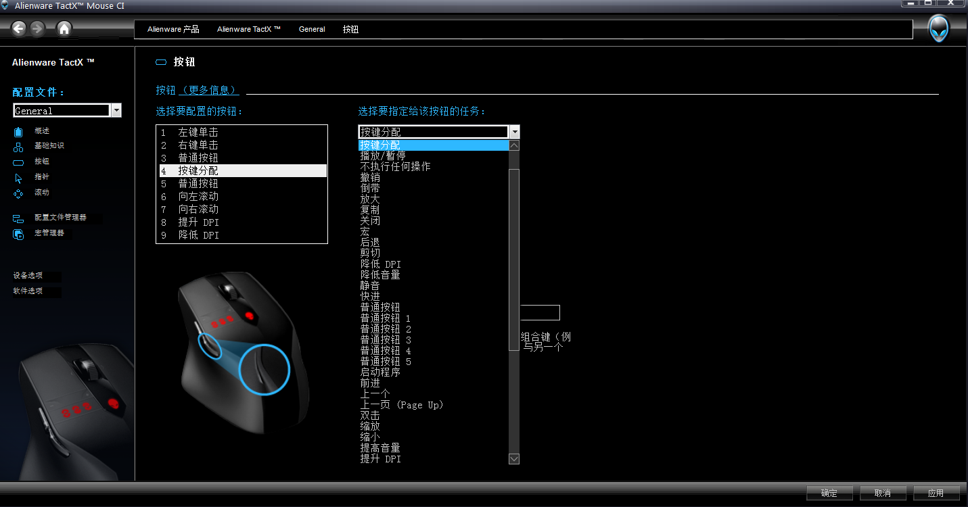Click the task list scrollbar up arrow
The width and height of the screenshot is (968, 507).
coord(514,145)
